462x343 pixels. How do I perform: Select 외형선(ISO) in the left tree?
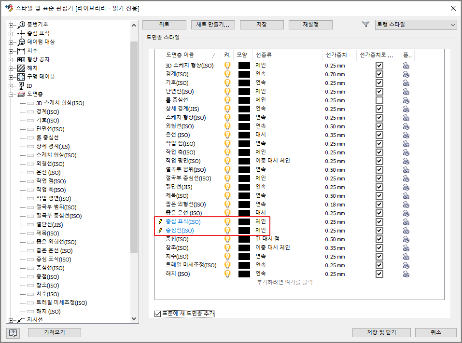(50, 164)
